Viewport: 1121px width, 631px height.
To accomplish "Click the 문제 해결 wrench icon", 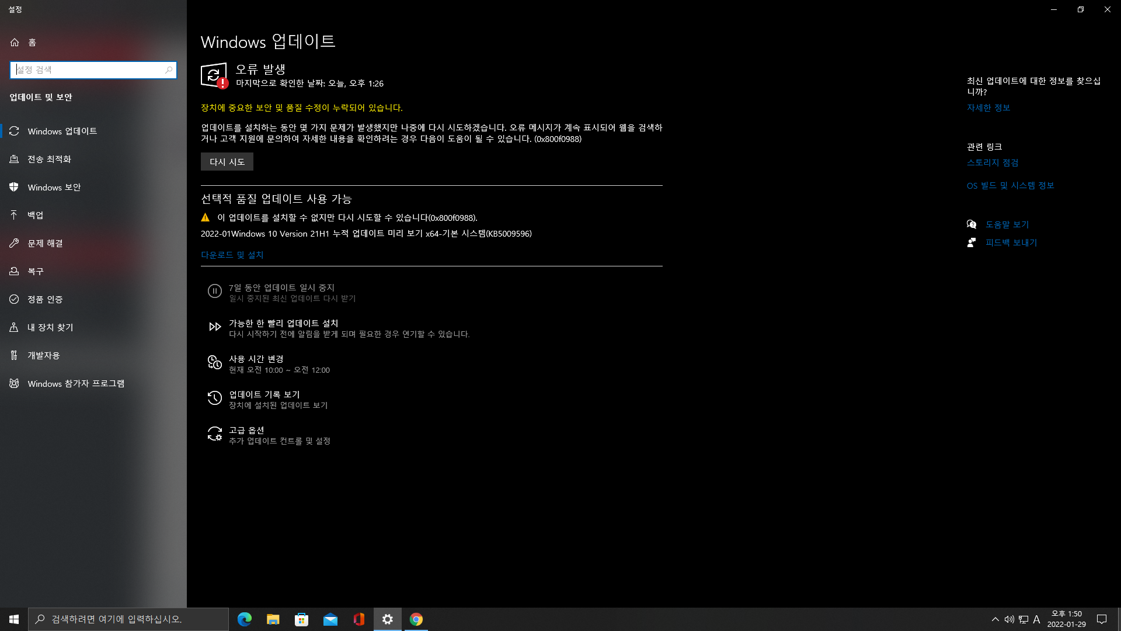I will 15,243.
